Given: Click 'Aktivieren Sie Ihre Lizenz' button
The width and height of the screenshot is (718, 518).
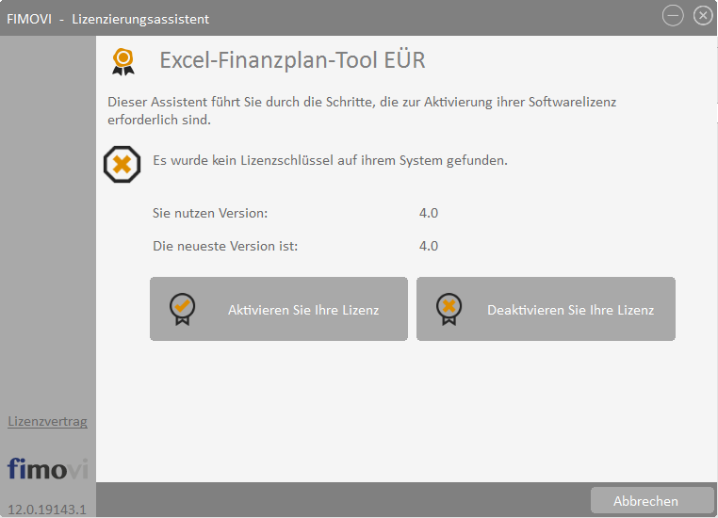Looking at the screenshot, I should point(278,309).
